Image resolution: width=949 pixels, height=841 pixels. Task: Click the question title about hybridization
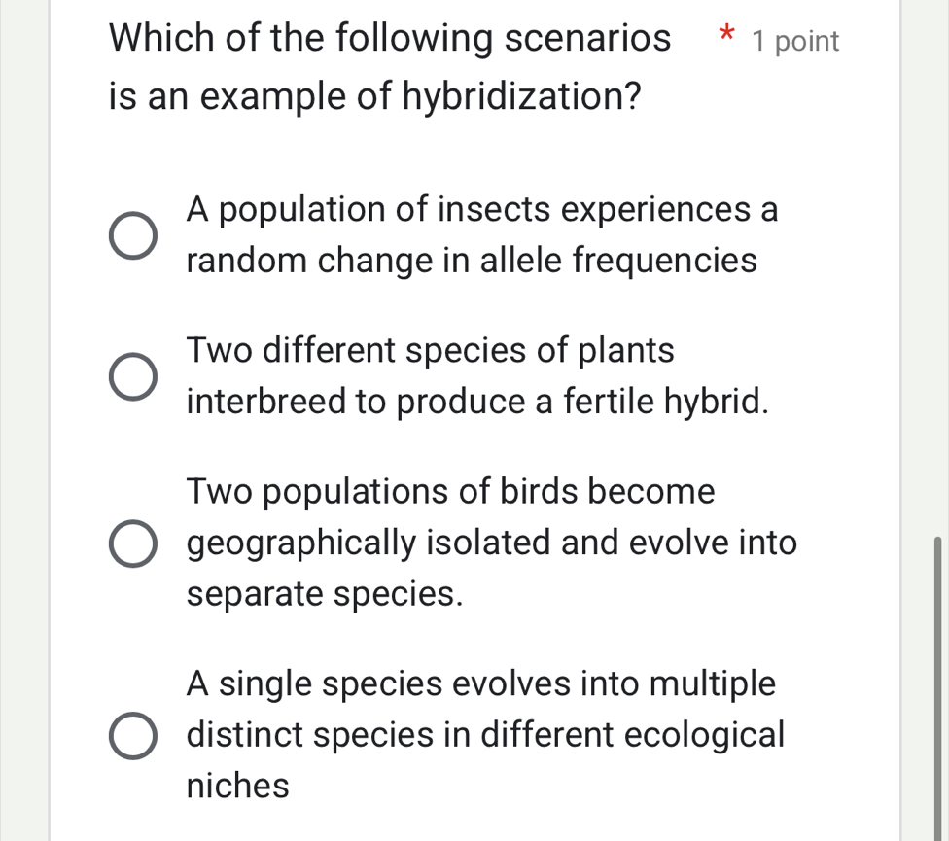389,66
